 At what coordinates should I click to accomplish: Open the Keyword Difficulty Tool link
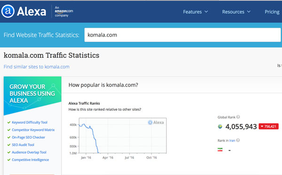(30, 122)
